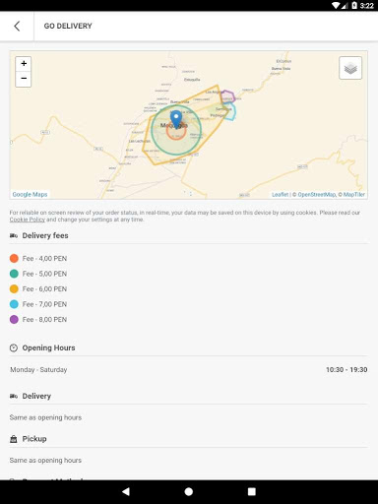Zoom out on the delivery map

[24, 79]
